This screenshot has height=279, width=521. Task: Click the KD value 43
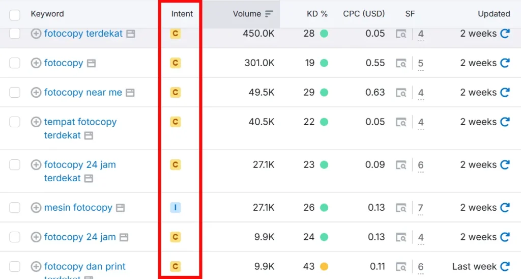point(309,266)
